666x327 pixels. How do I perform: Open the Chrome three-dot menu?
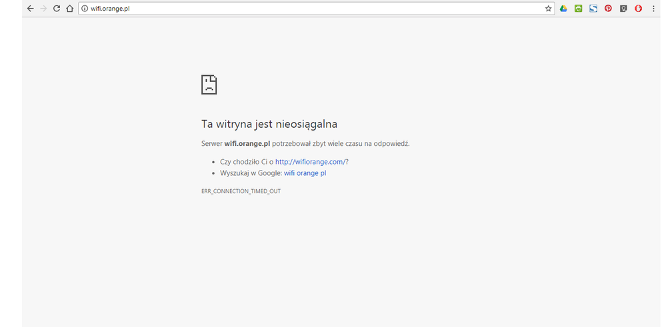tap(653, 9)
